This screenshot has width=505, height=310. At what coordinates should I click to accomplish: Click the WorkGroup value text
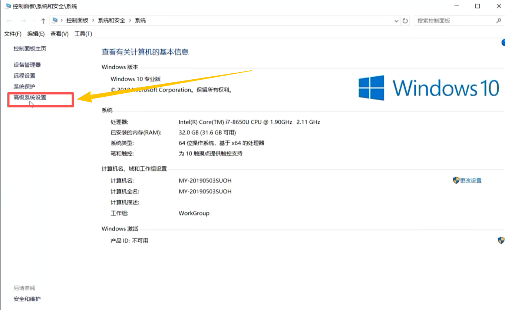(x=194, y=213)
